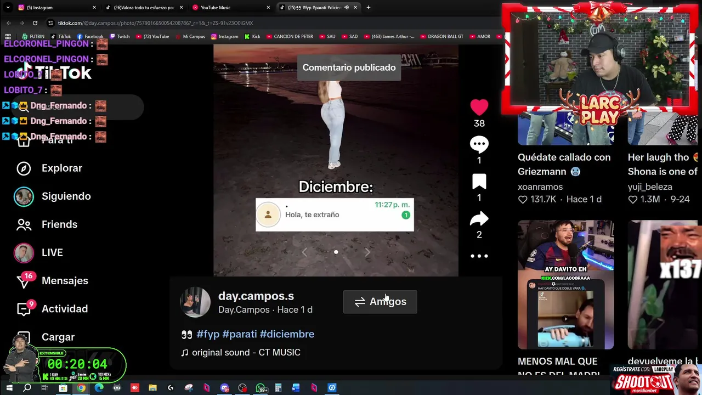702x395 pixels.
Task: Go to next photo with right arrow
Action: coord(367,252)
